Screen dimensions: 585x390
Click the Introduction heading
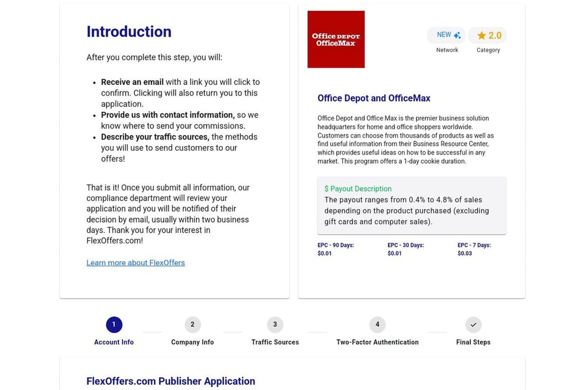pos(129,31)
